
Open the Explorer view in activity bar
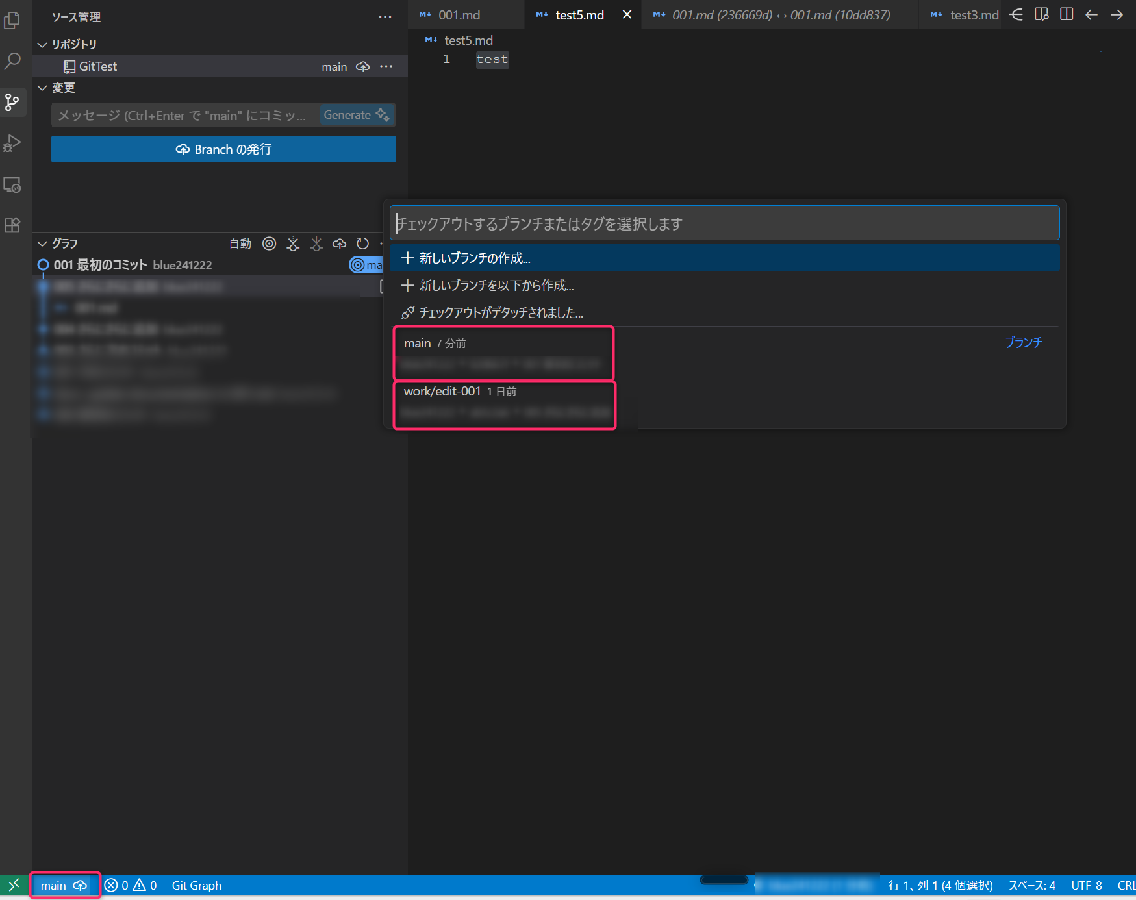coord(12,21)
